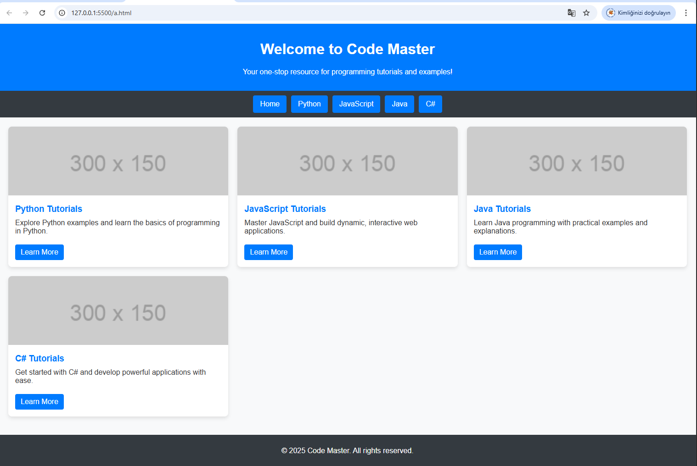697x466 pixels.
Task: Open the Python nav link
Action: pos(309,104)
